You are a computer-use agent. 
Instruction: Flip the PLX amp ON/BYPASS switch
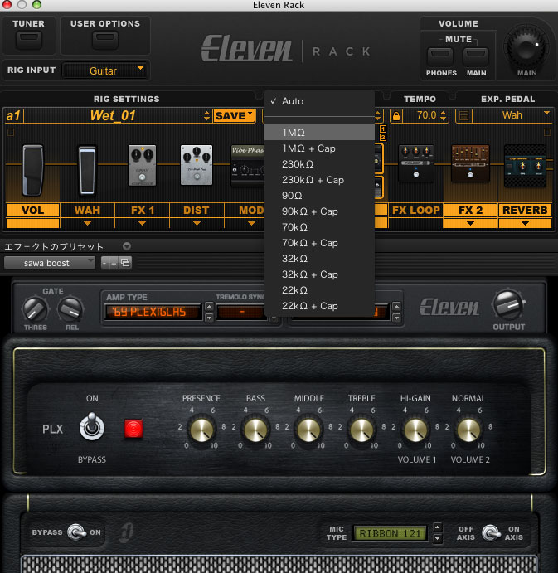(x=92, y=426)
